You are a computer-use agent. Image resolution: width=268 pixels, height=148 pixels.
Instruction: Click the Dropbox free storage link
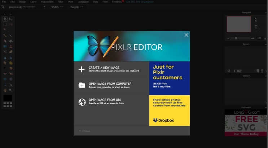click(x=140, y=2)
